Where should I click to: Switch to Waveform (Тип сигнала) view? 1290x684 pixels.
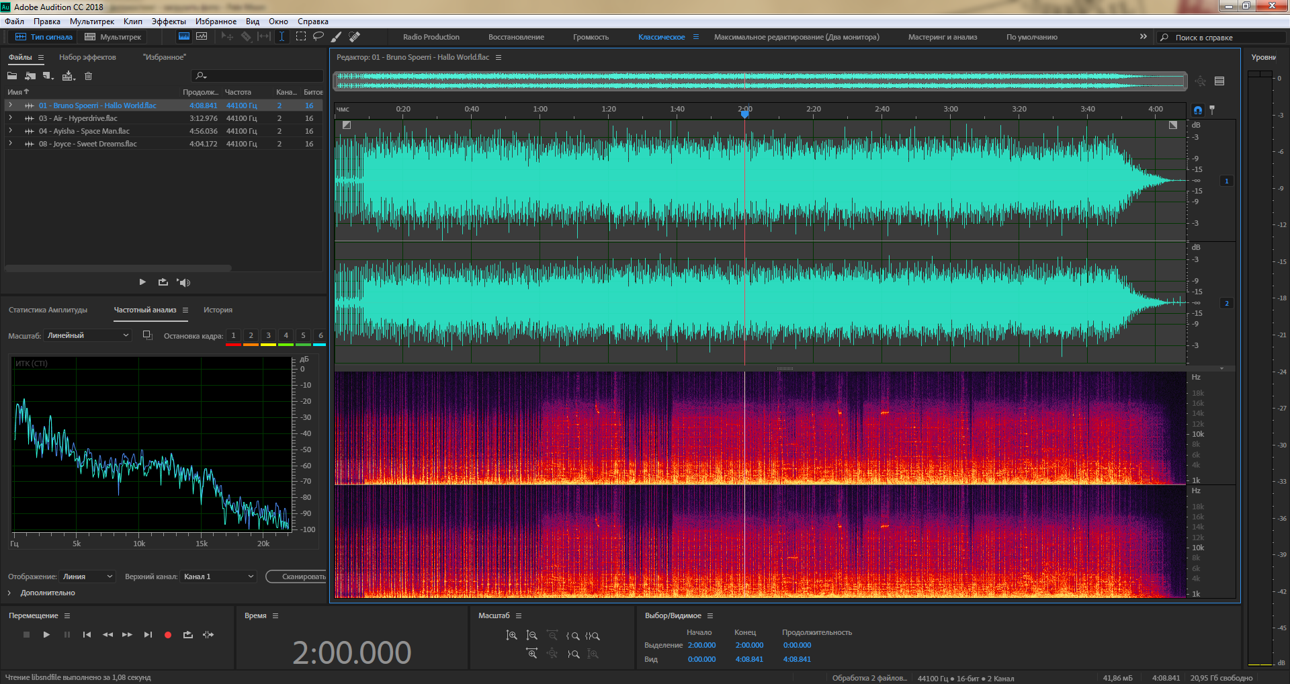[44, 37]
